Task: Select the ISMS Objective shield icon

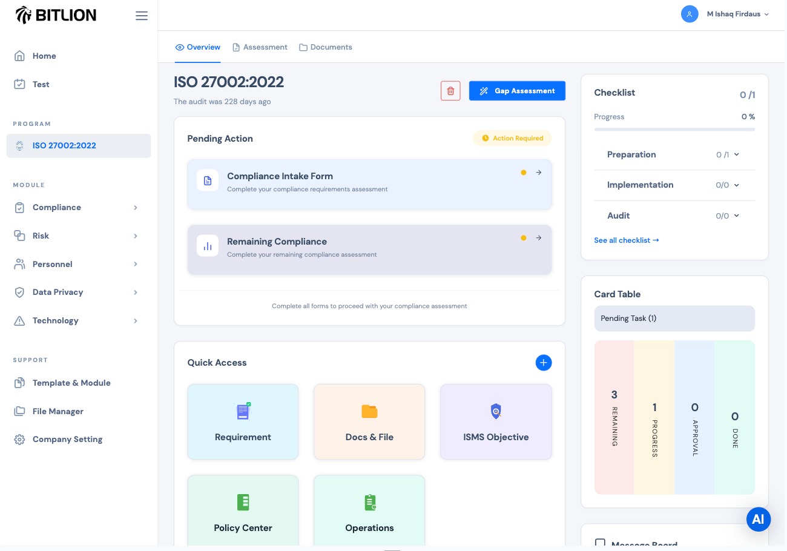Action: pyautogui.click(x=496, y=411)
